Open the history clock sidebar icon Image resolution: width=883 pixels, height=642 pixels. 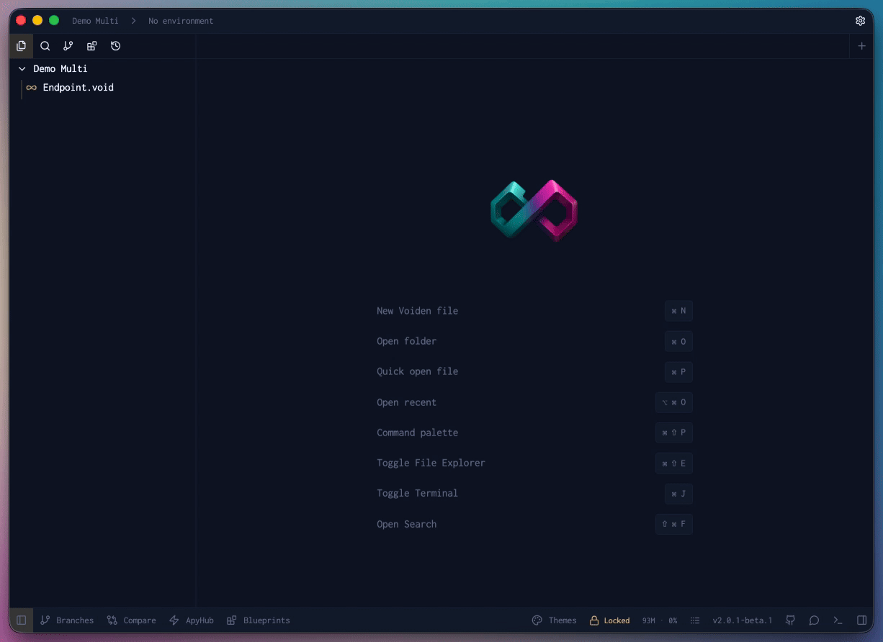pos(115,46)
